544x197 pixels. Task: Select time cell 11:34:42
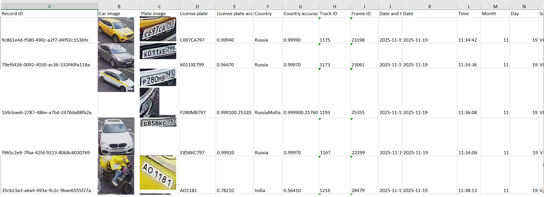tap(469, 30)
